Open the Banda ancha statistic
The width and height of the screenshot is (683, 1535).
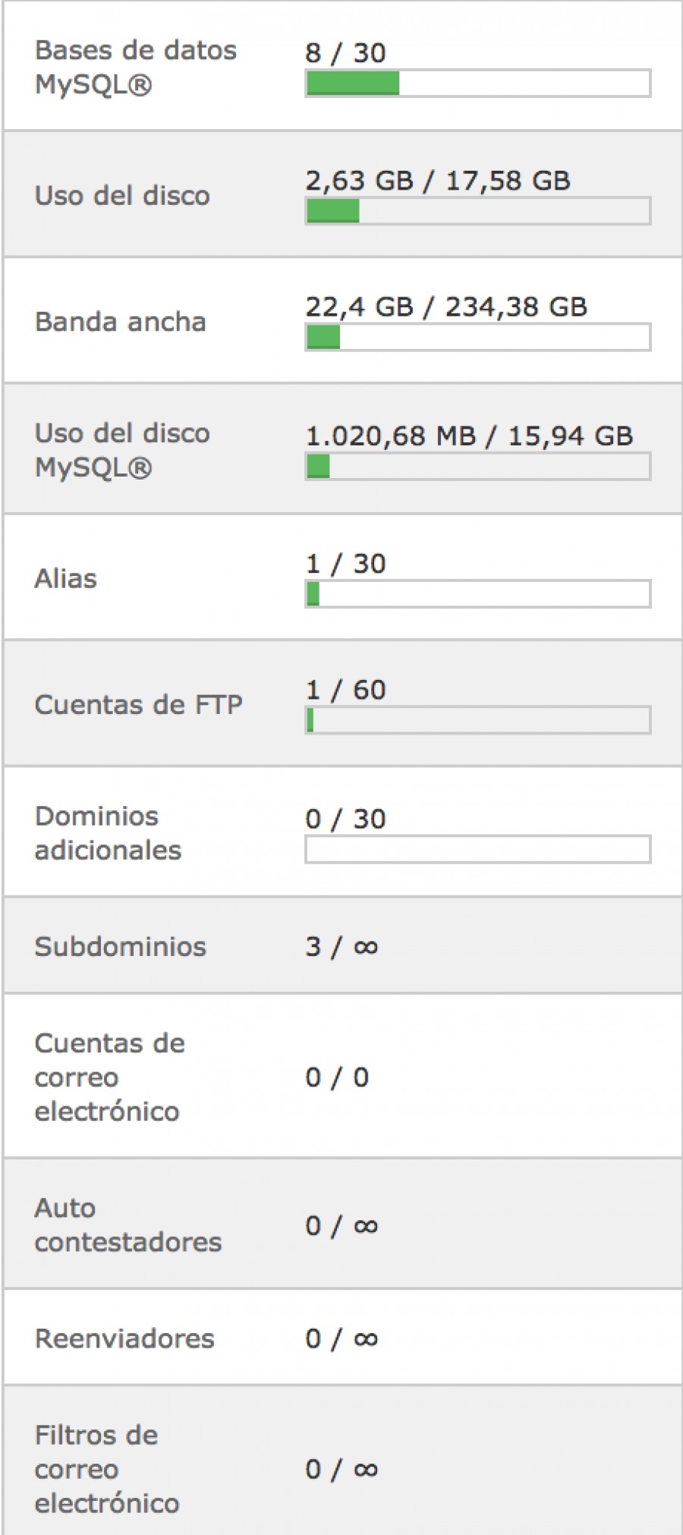[121, 322]
